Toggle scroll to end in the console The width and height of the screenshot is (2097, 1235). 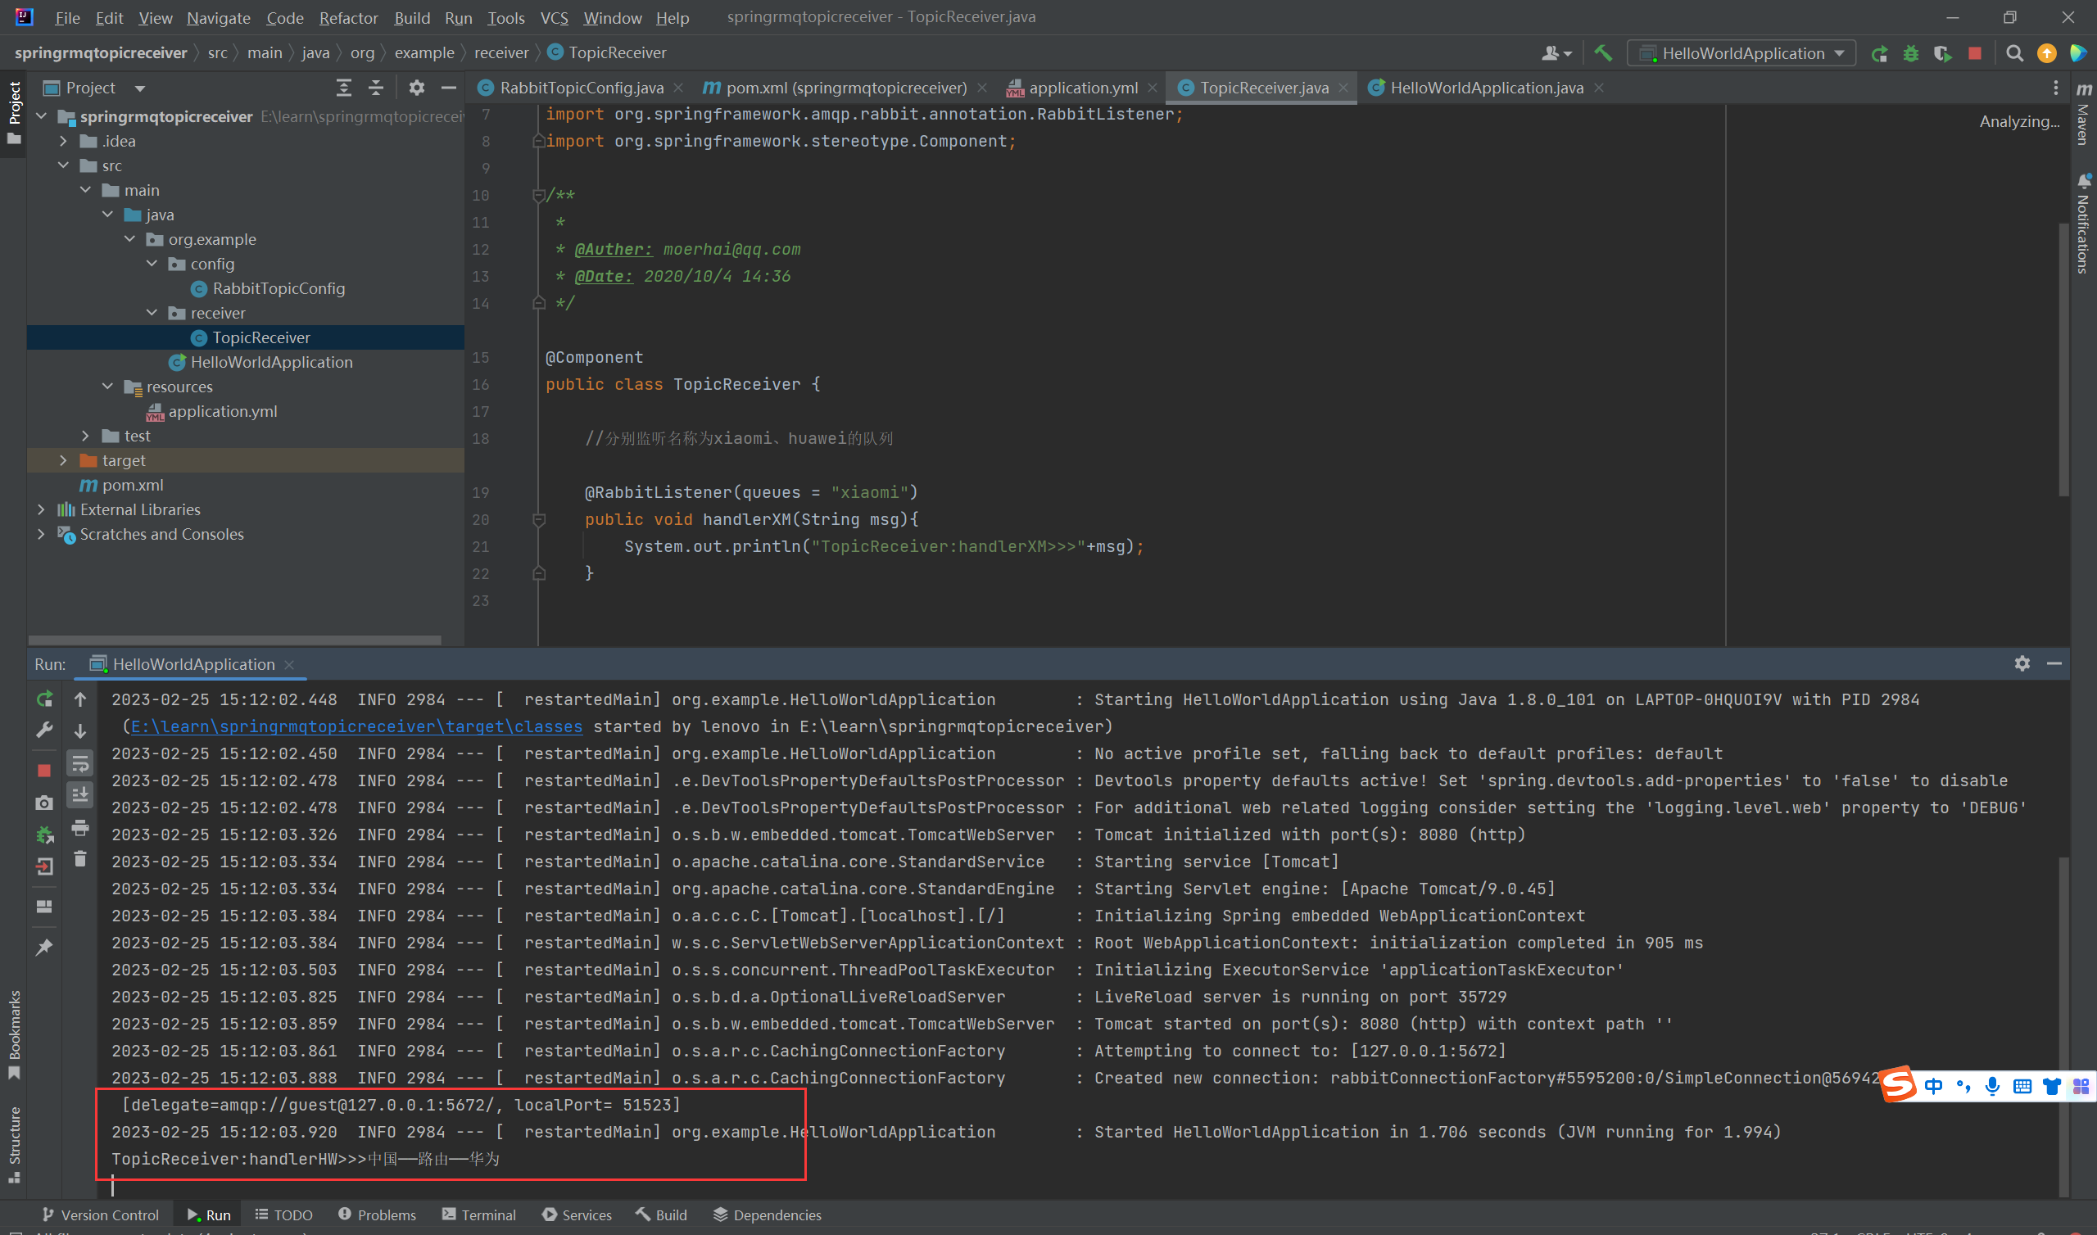pyautogui.click(x=80, y=794)
